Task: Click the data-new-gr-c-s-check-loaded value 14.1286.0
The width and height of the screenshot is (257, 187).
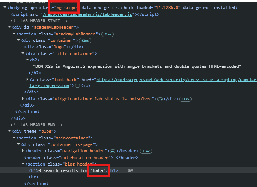Action: tap(167, 8)
